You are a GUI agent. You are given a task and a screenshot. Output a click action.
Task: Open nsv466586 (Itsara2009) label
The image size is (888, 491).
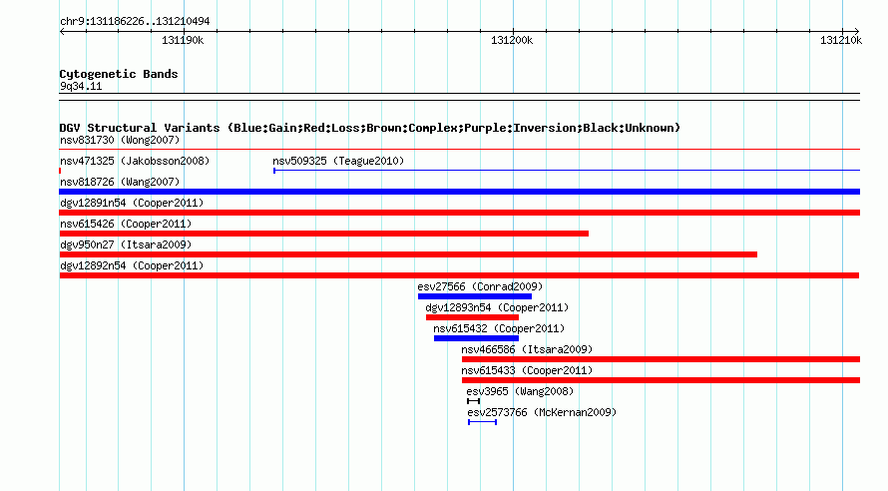pos(527,349)
